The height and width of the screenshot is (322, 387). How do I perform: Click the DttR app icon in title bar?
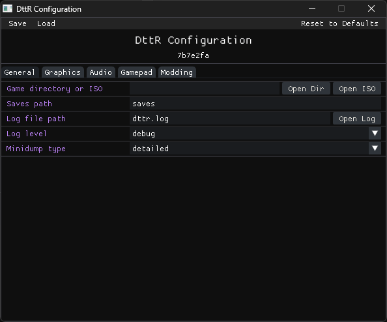tap(7, 9)
